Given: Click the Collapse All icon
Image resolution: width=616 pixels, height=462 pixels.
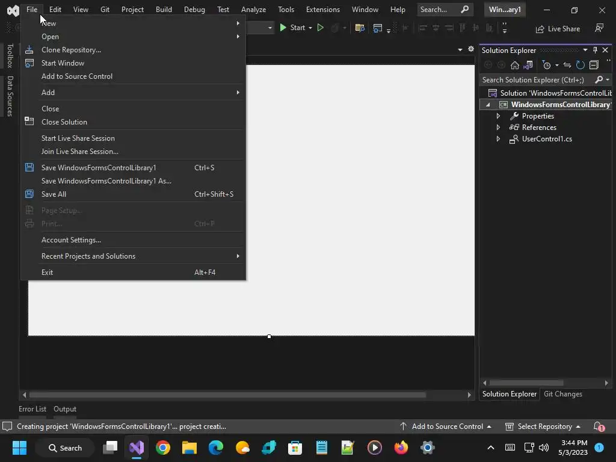Looking at the screenshot, I should point(594,65).
